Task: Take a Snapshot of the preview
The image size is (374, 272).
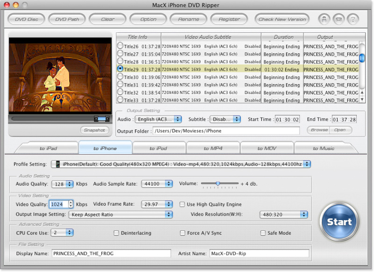Action: point(95,130)
